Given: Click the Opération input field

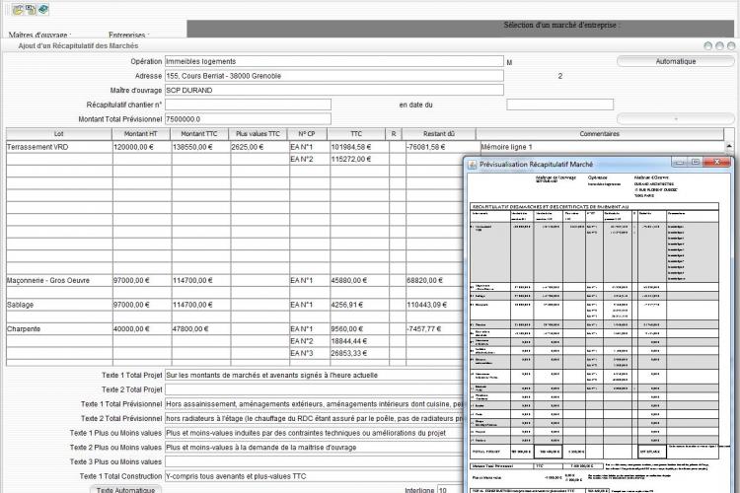Looking at the screenshot, I should [334, 61].
